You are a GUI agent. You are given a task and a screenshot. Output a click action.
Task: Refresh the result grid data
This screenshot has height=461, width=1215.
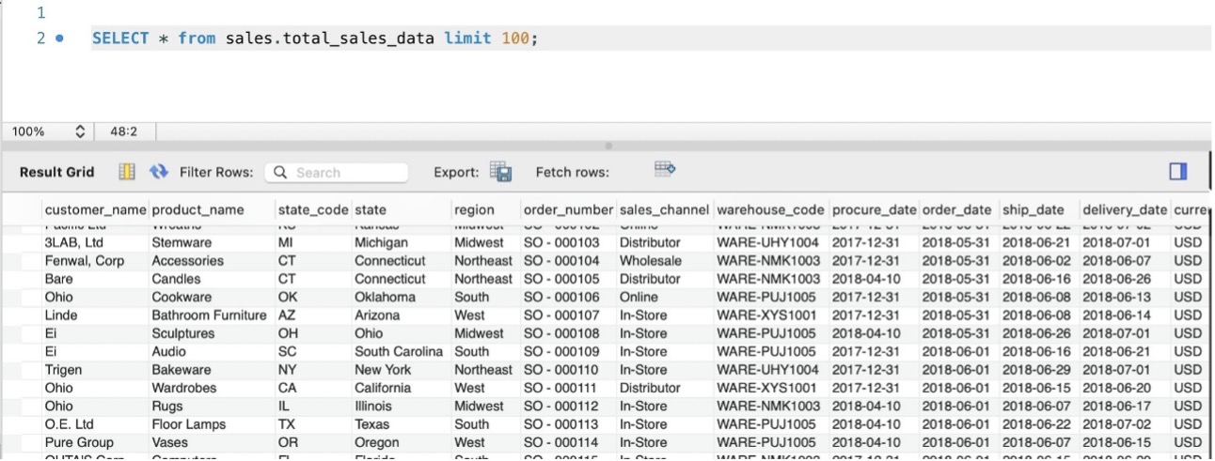point(159,172)
